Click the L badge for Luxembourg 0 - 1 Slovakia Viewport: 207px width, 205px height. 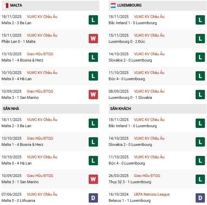pyautogui.click(x=200, y=94)
